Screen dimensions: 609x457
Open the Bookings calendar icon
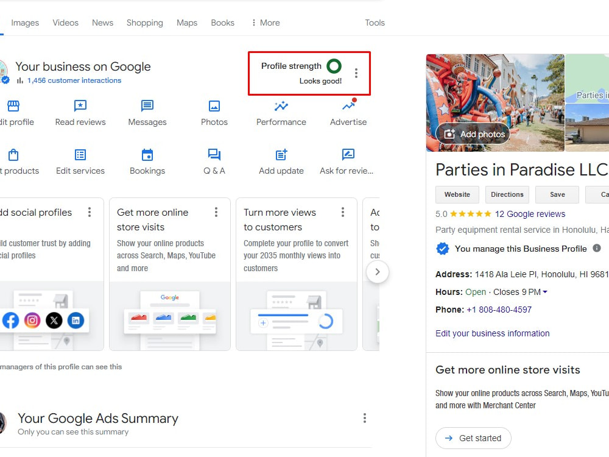[x=147, y=155]
